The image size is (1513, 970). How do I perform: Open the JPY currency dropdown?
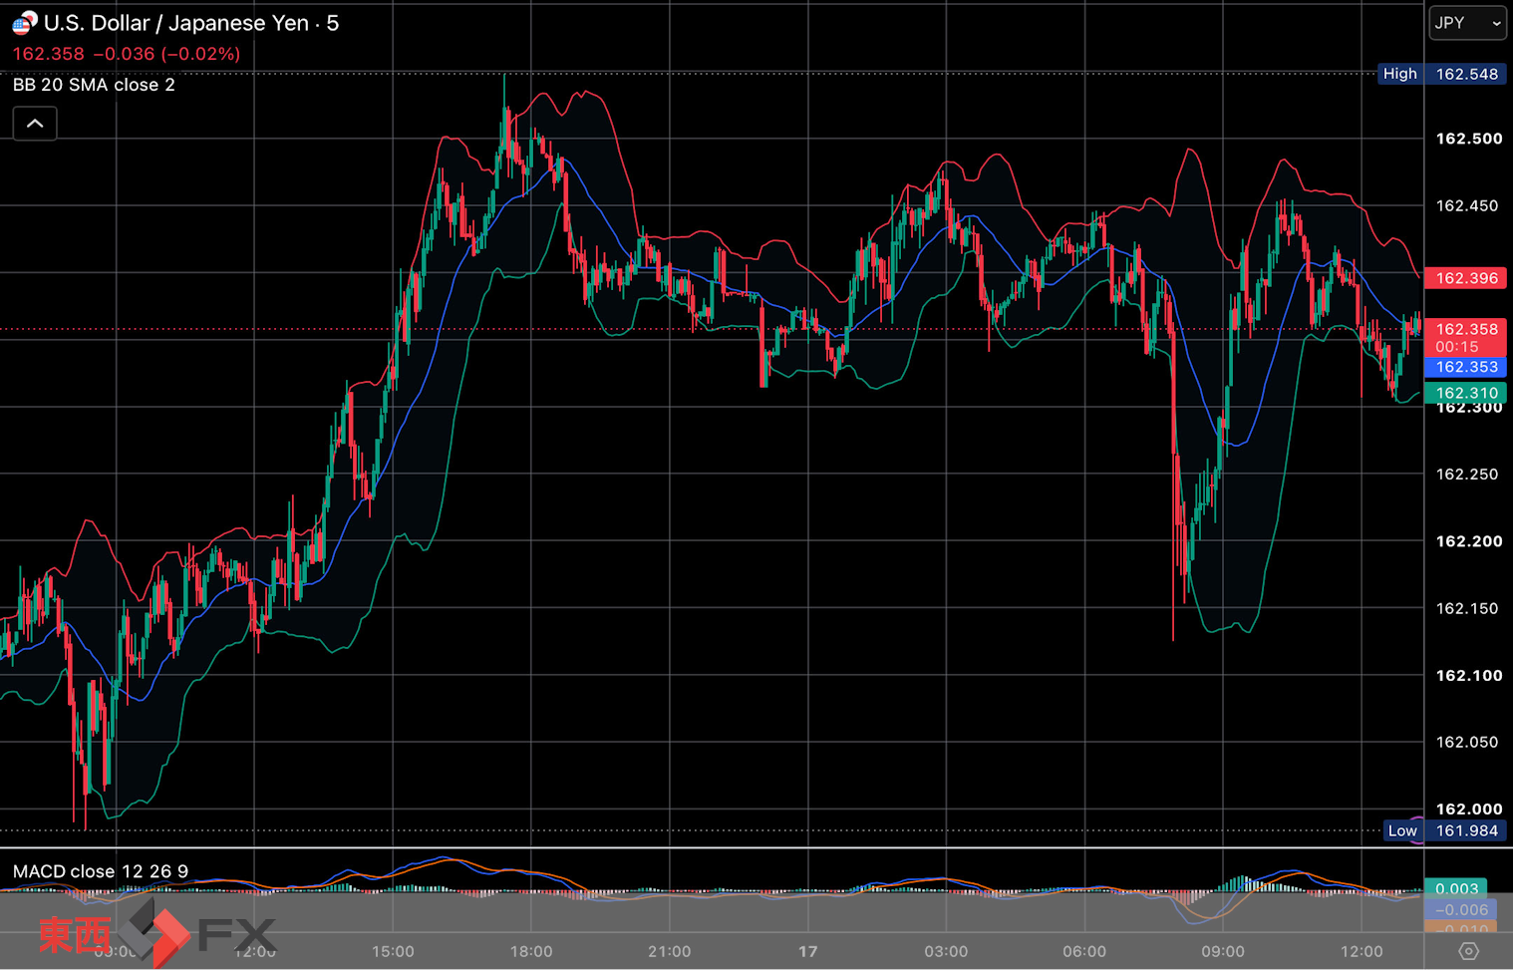(1467, 23)
